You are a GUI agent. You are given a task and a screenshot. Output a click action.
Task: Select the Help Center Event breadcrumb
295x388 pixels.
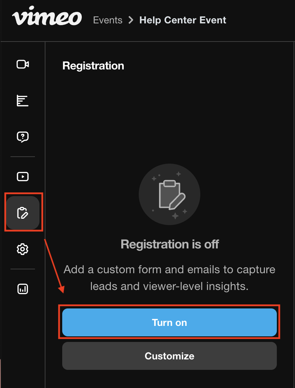point(183,20)
